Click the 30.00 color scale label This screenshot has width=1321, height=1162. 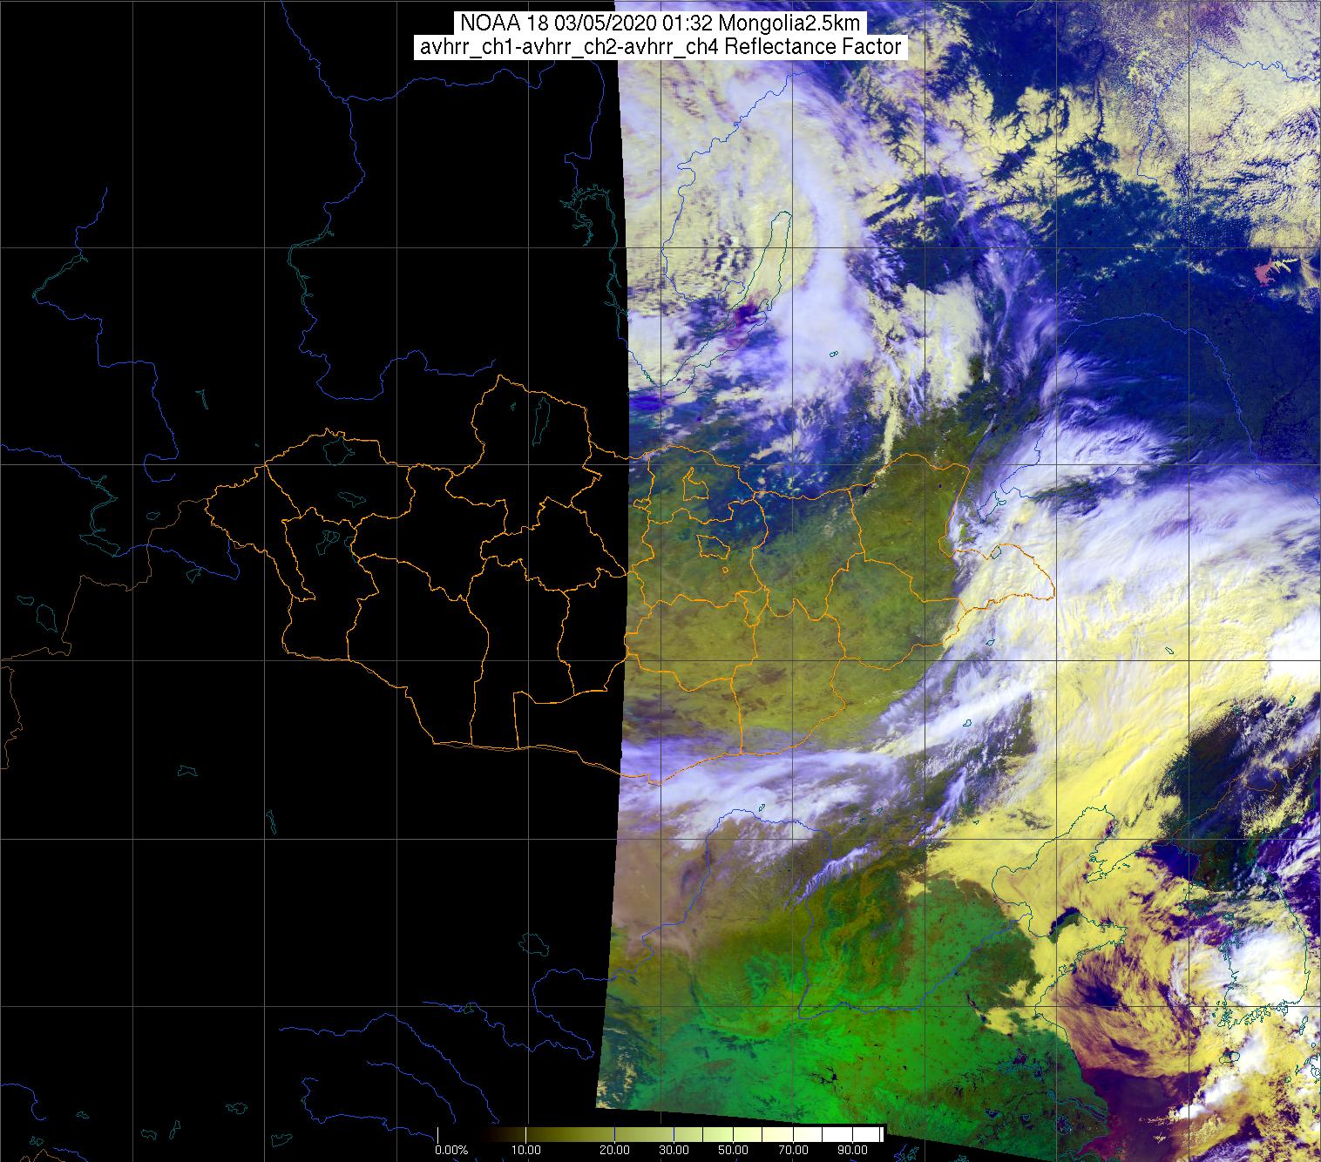(x=675, y=1152)
